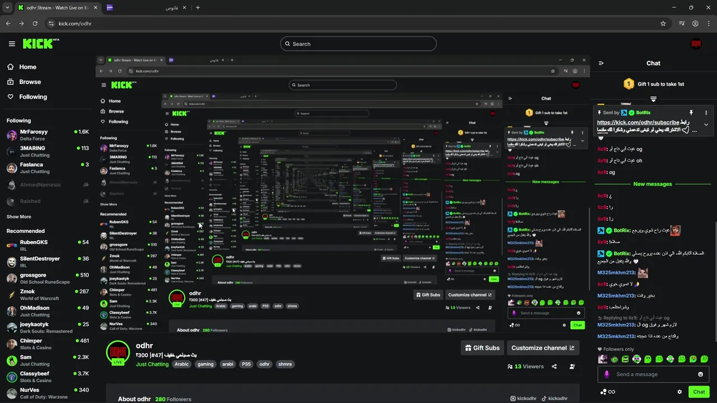717x403 pixels.
Task: Expand the pinned message chevron
Action: 706,125
